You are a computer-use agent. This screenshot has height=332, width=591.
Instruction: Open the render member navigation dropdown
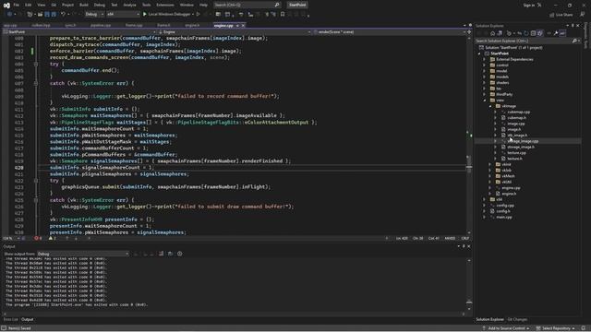tap(390, 32)
